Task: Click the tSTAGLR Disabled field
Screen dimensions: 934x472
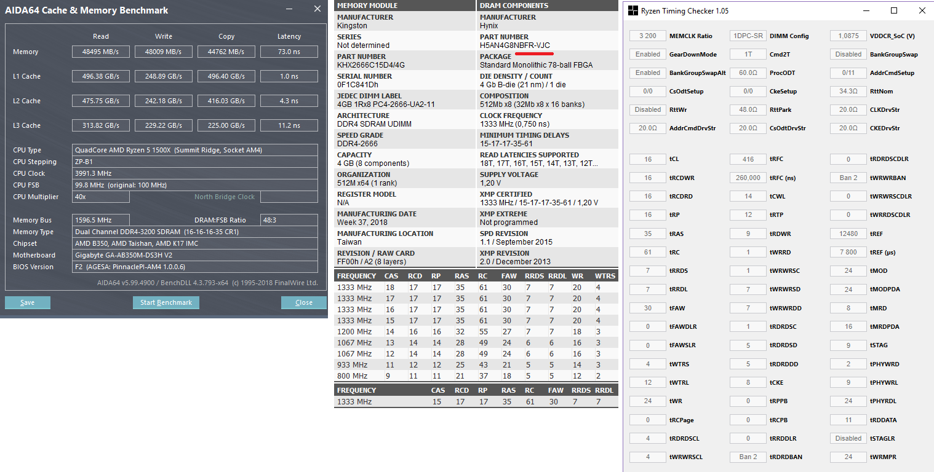Action: click(x=848, y=438)
